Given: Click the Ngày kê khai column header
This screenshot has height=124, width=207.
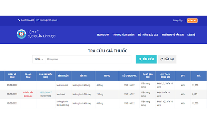Looking at the screenshot, I should (12, 76).
